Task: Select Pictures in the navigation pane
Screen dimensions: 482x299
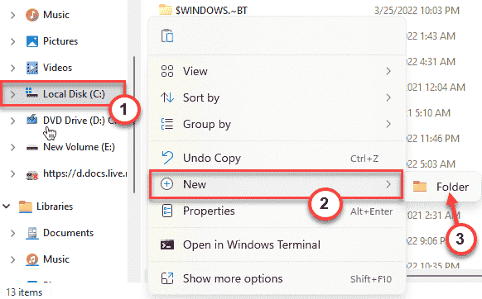Action: [x=60, y=41]
